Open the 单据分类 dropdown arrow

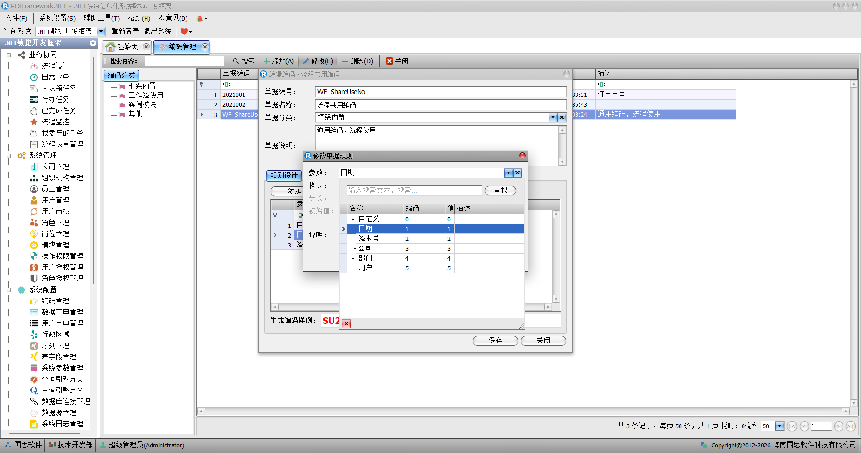(553, 117)
